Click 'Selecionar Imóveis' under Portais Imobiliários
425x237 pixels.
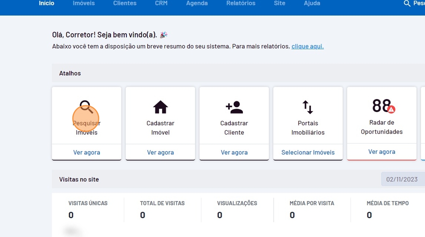tap(308, 153)
